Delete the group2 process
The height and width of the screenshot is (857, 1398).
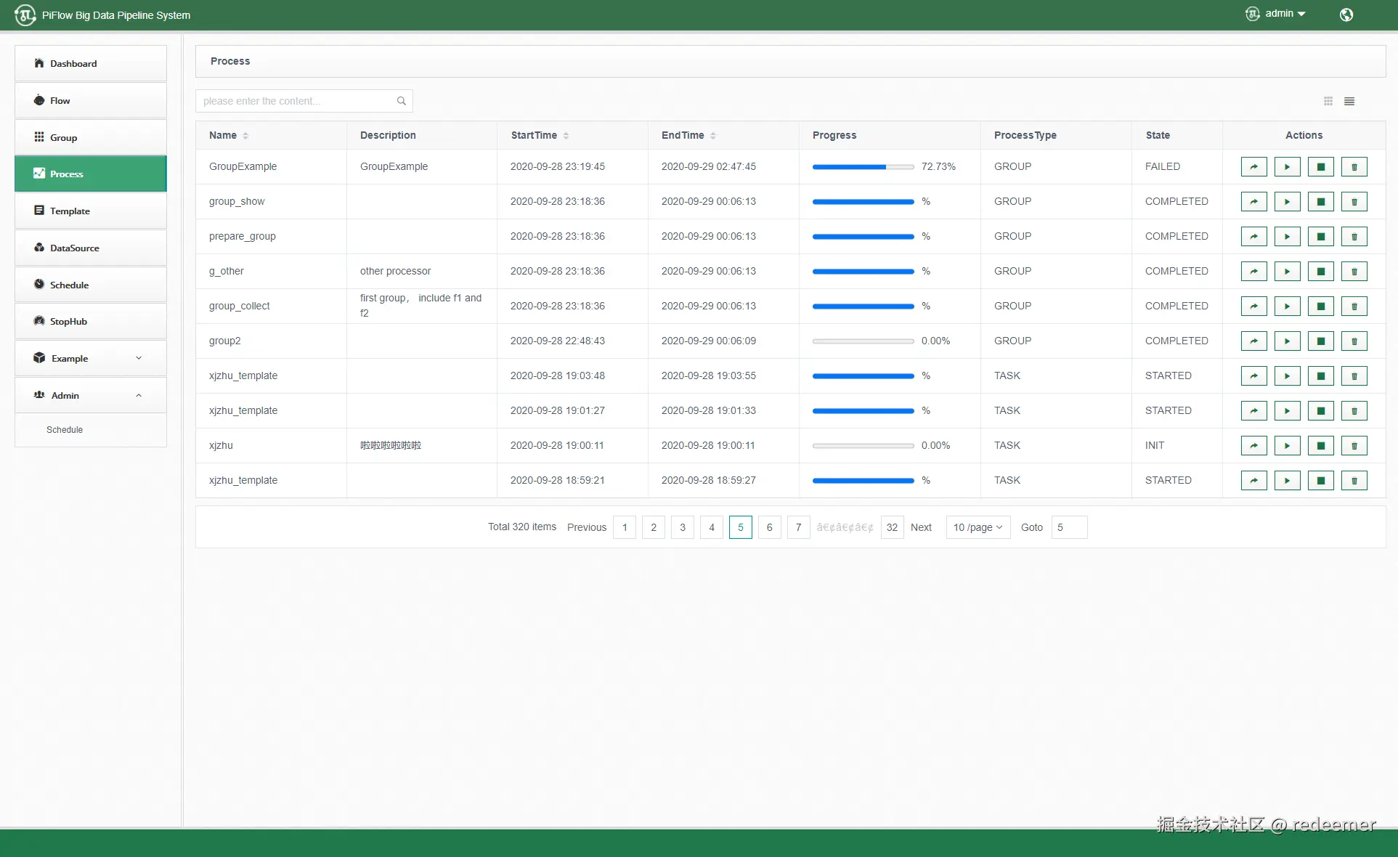pyautogui.click(x=1354, y=341)
